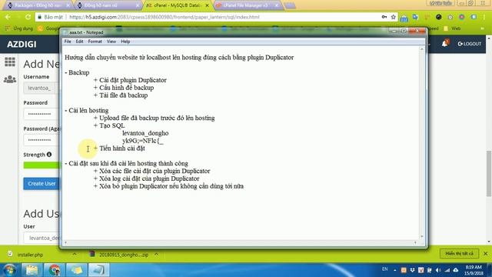The height and width of the screenshot is (277, 492).
Task: Close the Chrome downloads bar
Action: [x=485, y=253]
